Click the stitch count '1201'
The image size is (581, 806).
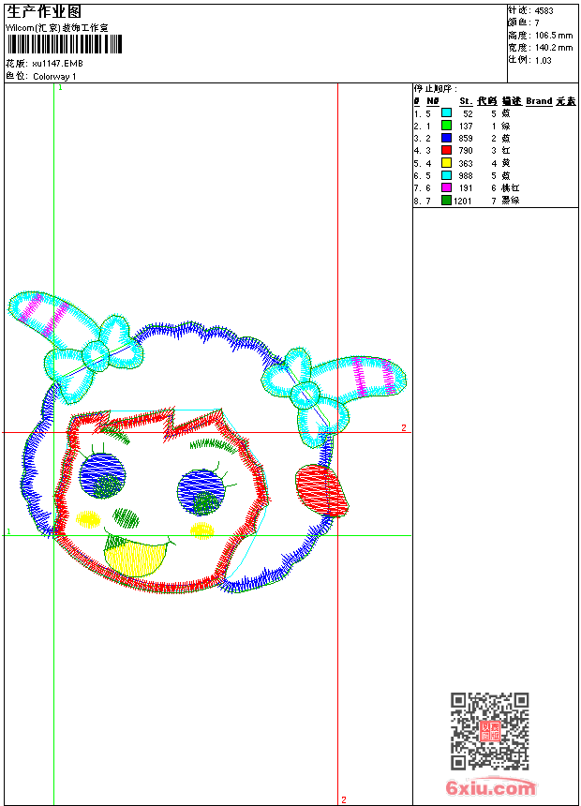tap(463, 201)
